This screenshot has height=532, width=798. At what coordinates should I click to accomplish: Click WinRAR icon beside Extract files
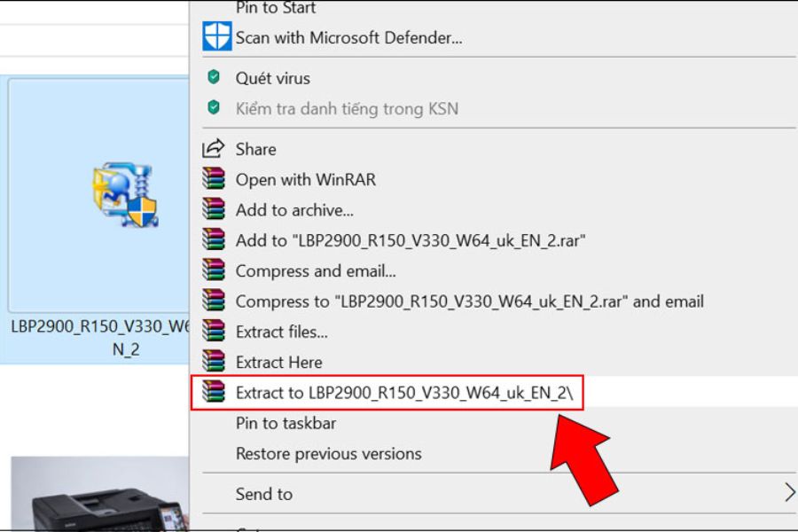pos(214,332)
